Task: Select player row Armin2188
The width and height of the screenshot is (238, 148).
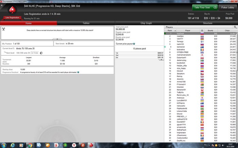Action: click(x=200, y=82)
